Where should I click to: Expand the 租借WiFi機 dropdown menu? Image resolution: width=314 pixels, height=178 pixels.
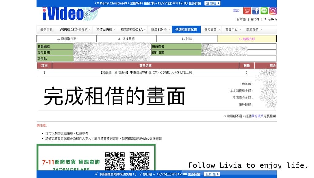click(x=106, y=30)
